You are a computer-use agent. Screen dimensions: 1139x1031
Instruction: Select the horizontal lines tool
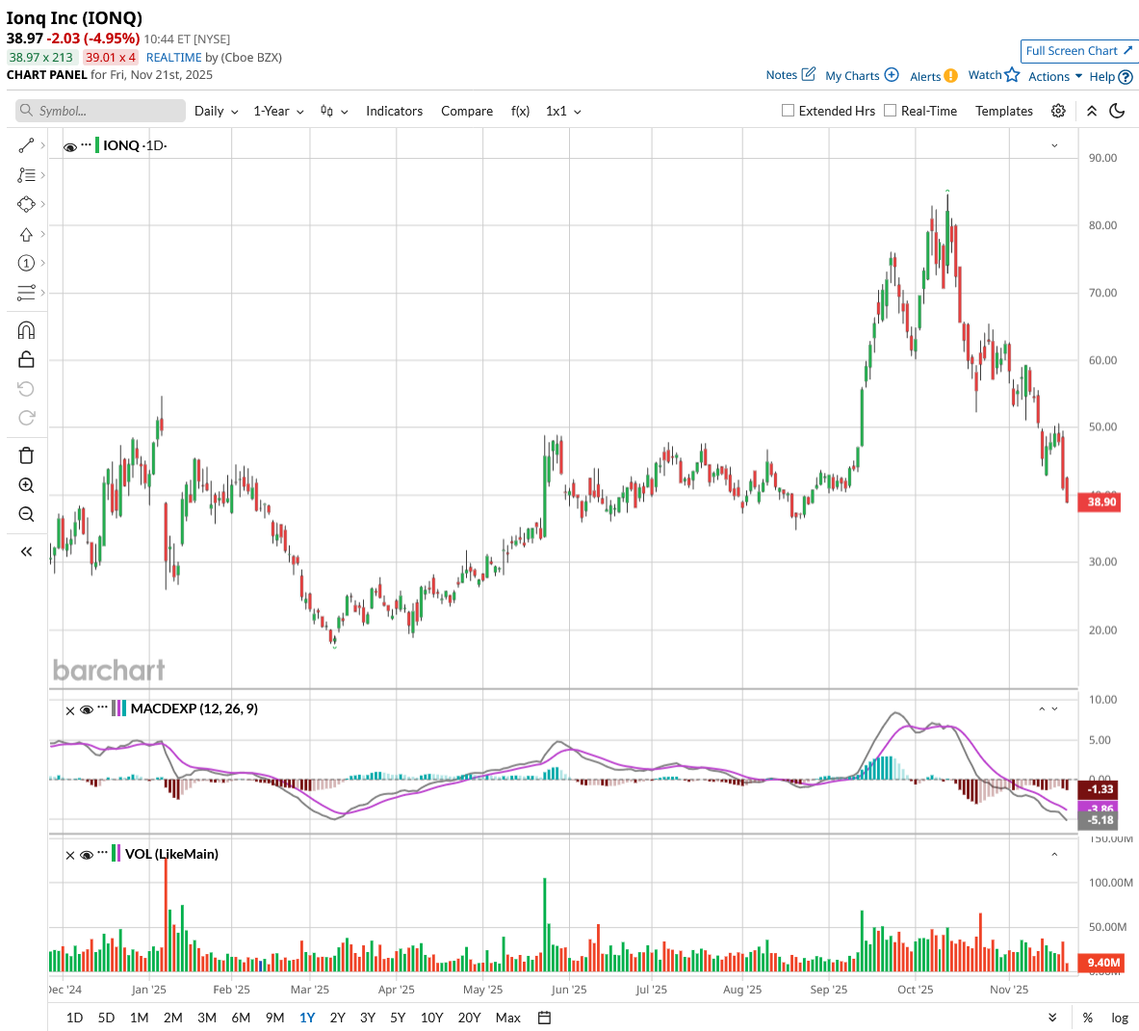coord(26,293)
